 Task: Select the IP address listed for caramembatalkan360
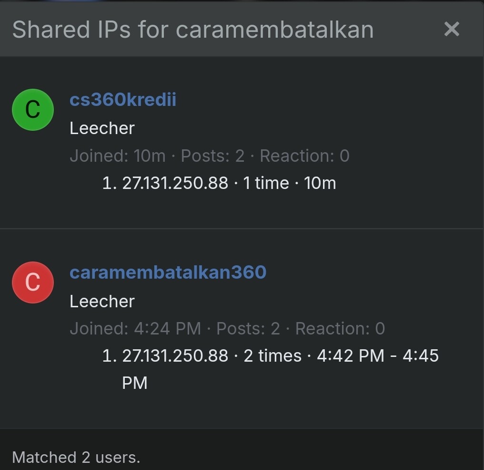175,356
